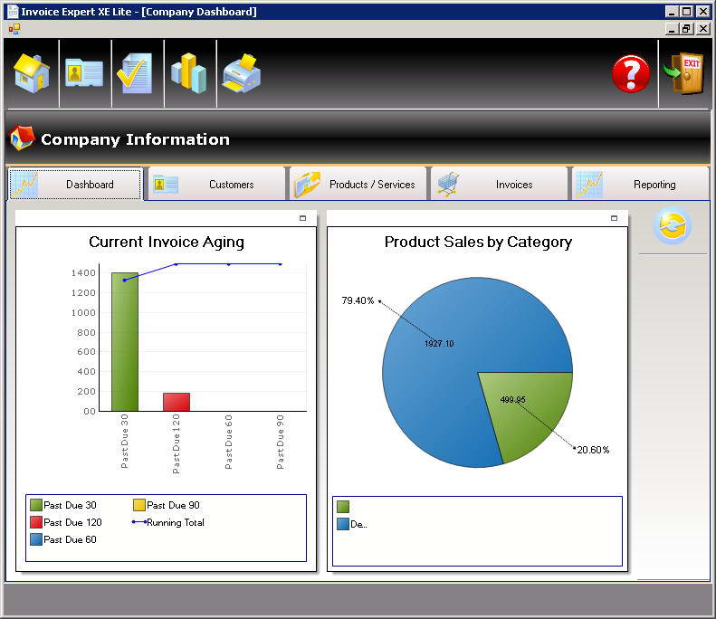Click the Running Total legend text
The image size is (716, 619).
pyautogui.click(x=176, y=522)
